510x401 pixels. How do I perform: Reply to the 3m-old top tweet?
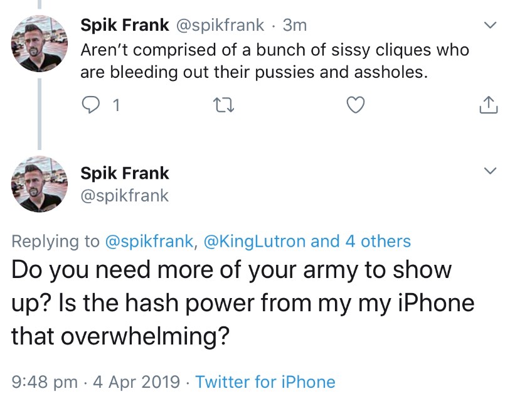click(x=92, y=106)
